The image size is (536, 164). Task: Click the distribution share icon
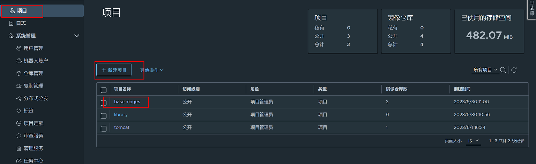pyautogui.click(x=19, y=98)
